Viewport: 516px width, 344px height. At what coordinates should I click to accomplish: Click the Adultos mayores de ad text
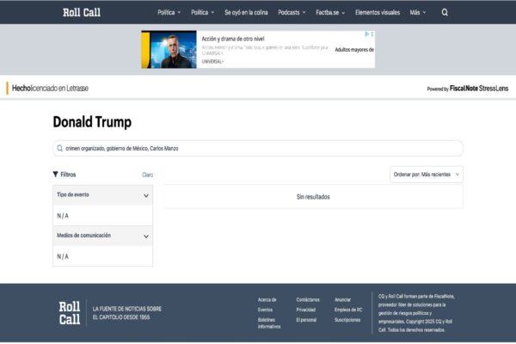click(x=354, y=50)
